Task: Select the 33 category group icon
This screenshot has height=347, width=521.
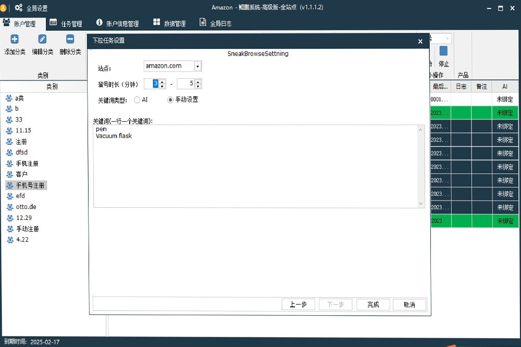Action: click(9, 120)
